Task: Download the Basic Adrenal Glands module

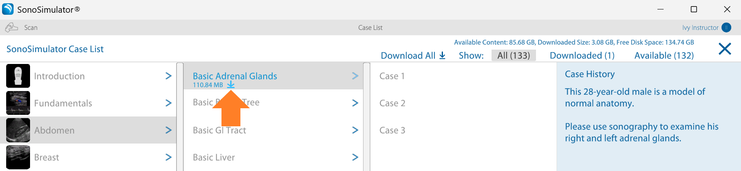Action: pyautogui.click(x=231, y=85)
